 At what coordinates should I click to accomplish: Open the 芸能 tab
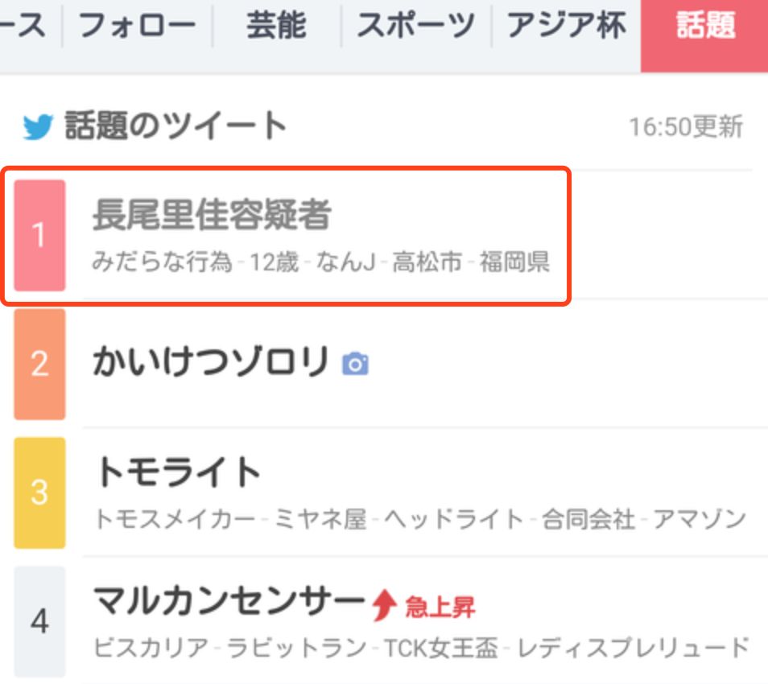[x=276, y=27]
